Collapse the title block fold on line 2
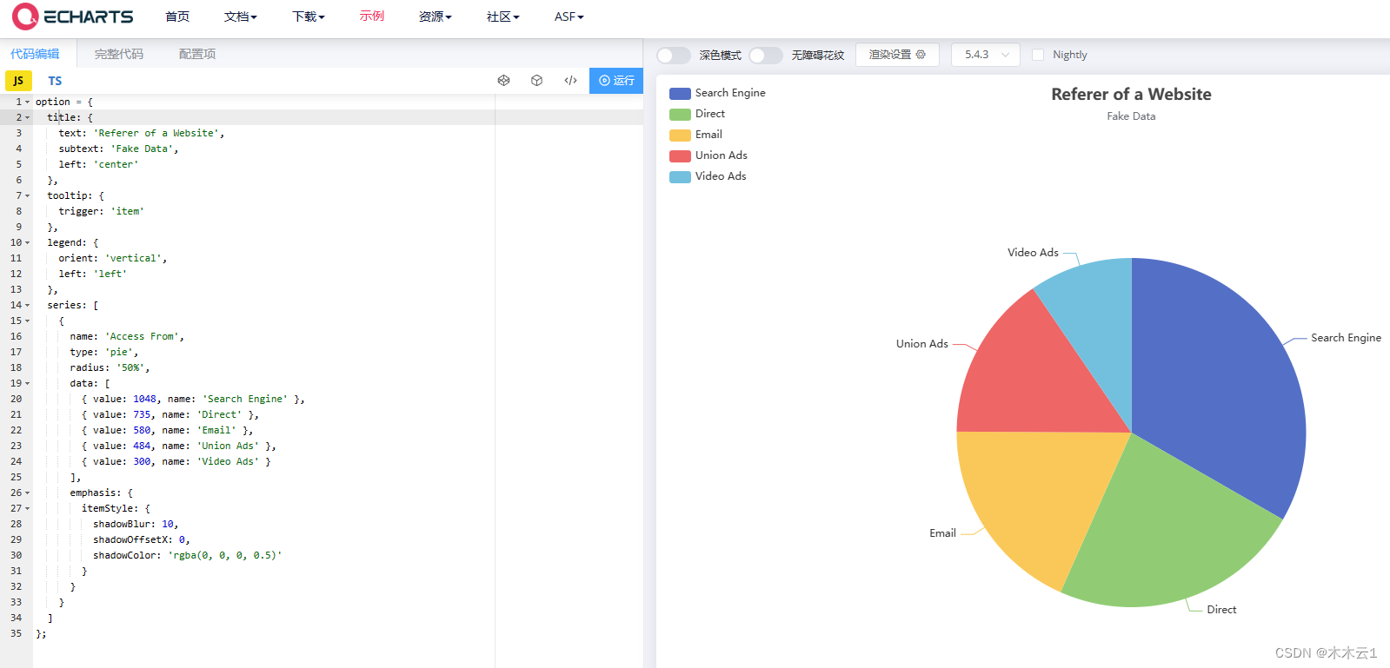Image resolution: width=1390 pixels, height=668 pixels. click(28, 117)
